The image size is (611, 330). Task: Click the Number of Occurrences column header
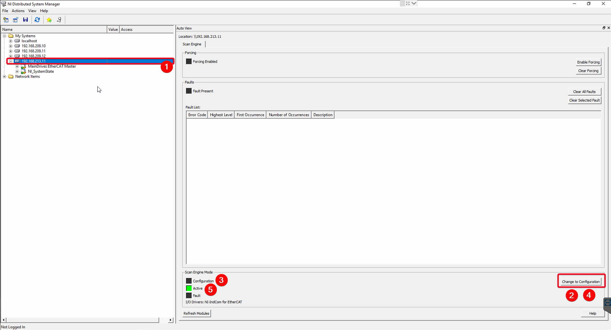289,115
